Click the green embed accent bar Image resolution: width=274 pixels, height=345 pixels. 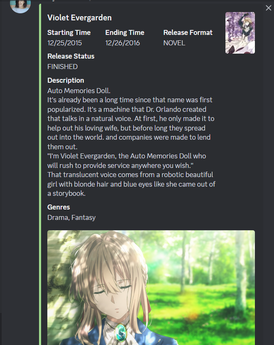click(40, 174)
